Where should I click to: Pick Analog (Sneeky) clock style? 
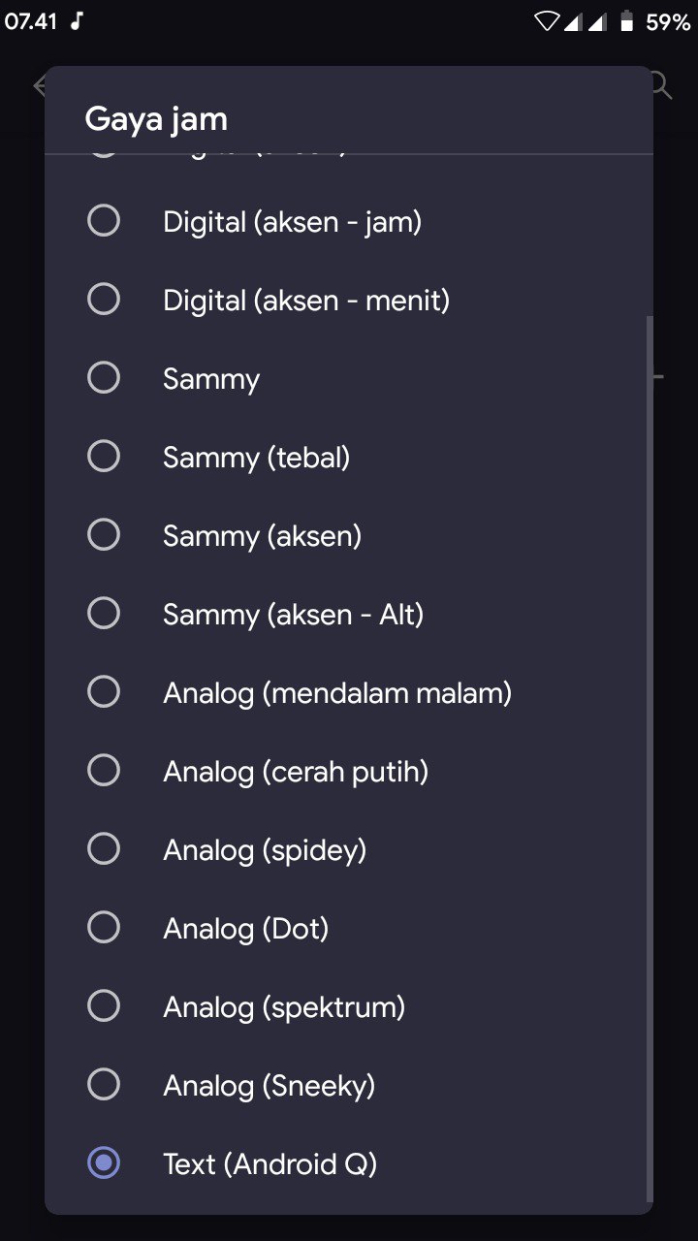tap(349, 1086)
